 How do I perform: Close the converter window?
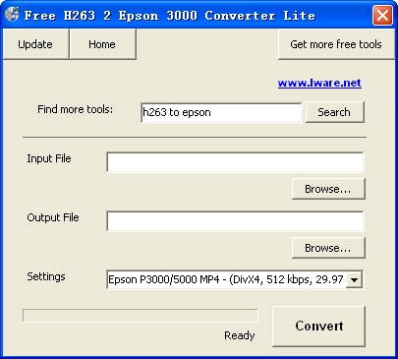click(382, 15)
